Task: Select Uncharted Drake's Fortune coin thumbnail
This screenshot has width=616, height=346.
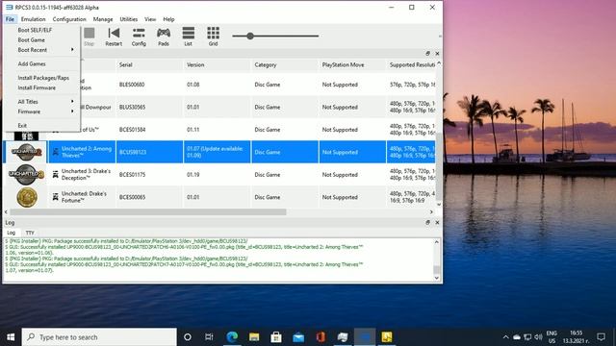Action: click(27, 197)
